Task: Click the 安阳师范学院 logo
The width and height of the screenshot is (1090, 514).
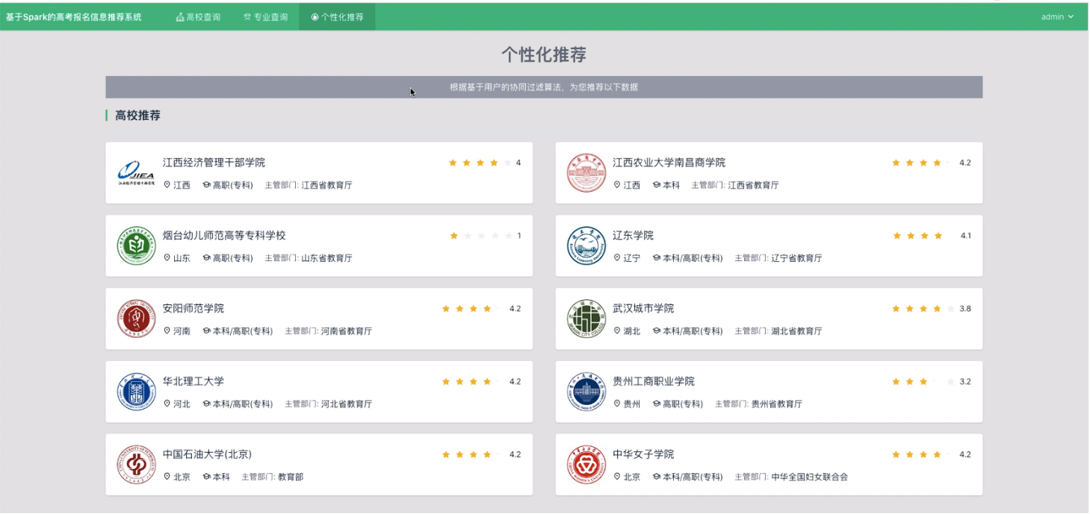Action: click(x=136, y=319)
